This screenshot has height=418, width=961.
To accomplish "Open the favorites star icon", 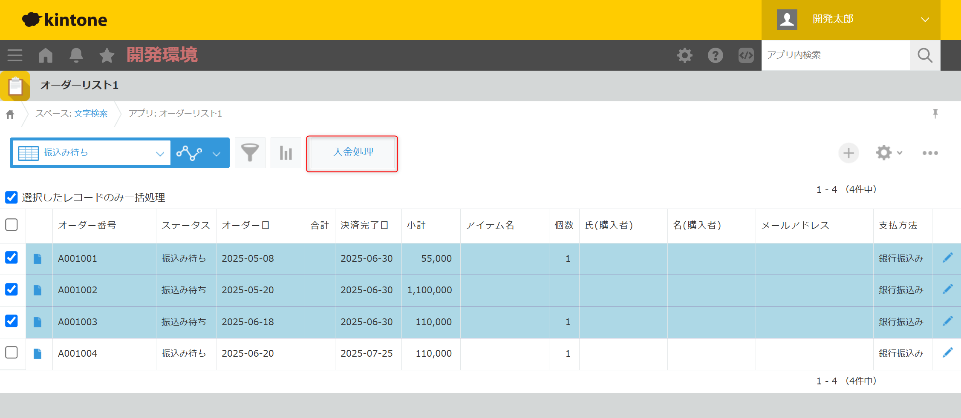I will (x=107, y=55).
